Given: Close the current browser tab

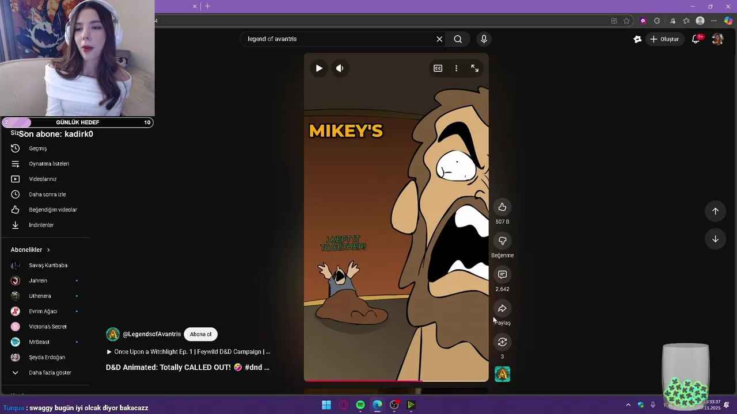Looking at the screenshot, I should (195, 6).
